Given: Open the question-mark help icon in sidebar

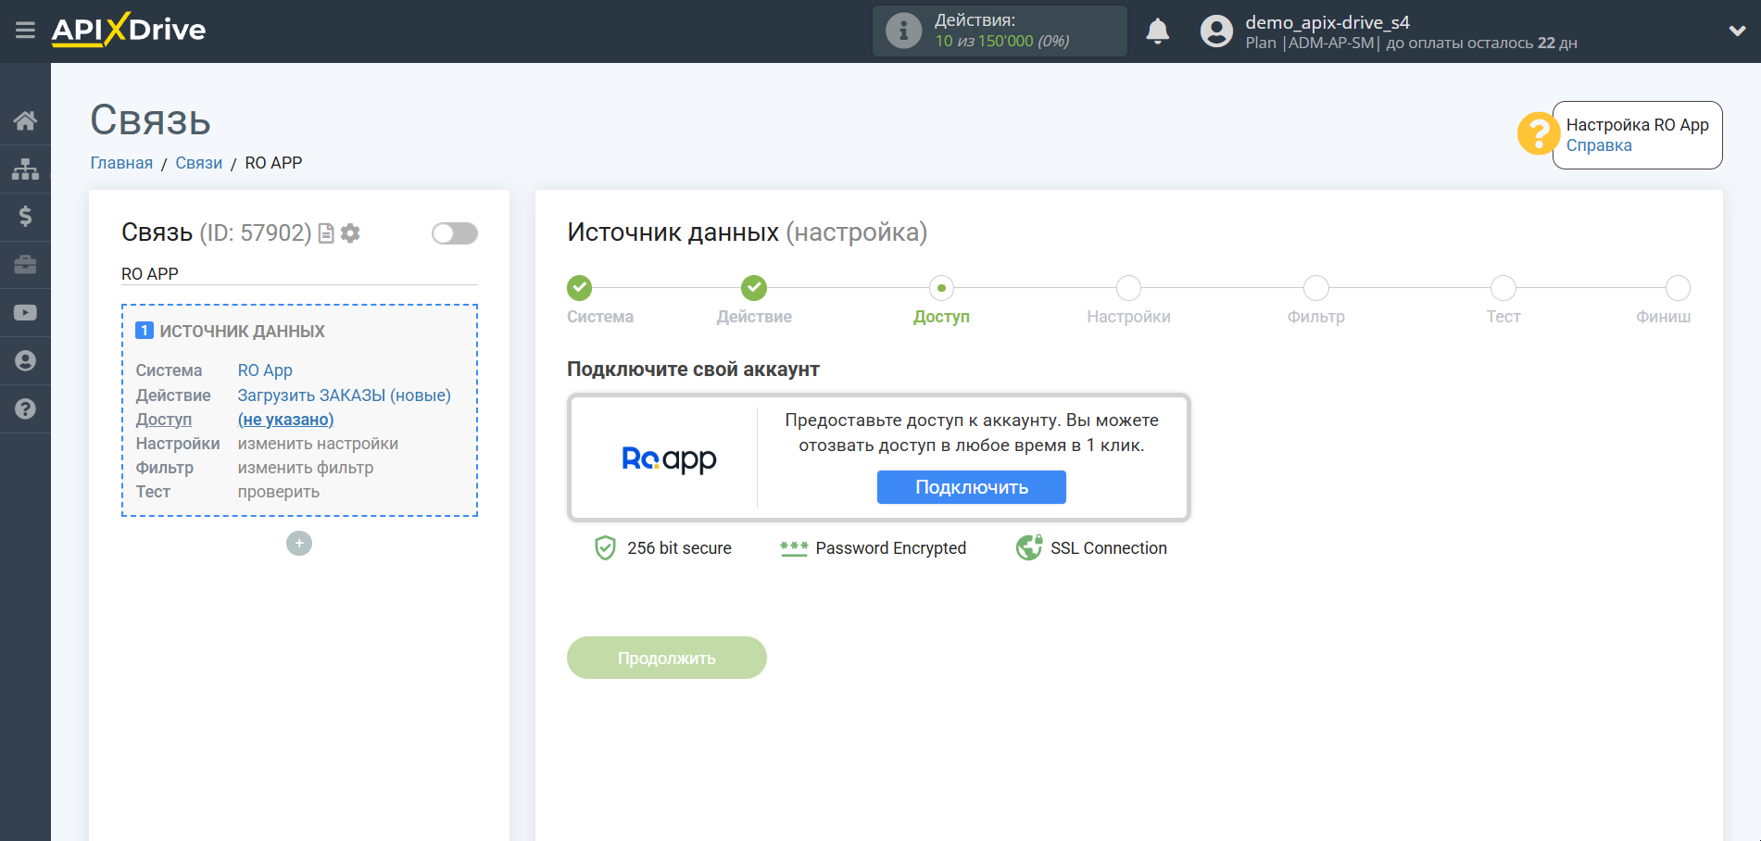Looking at the screenshot, I should coord(25,408).
